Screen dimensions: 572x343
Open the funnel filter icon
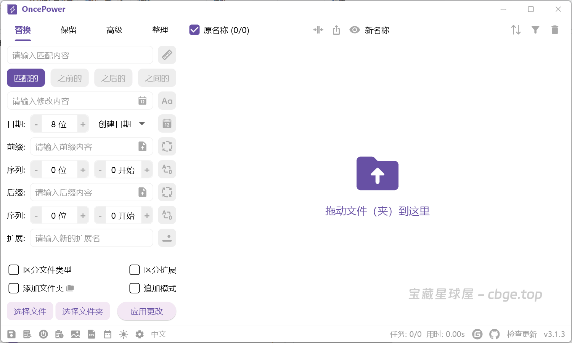535,30
